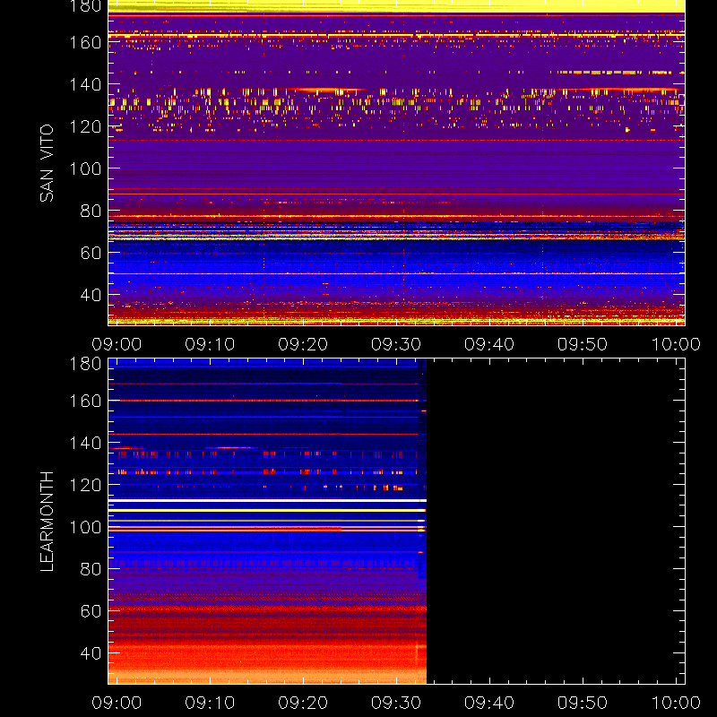The height and width of the screenshot is (717, 717).
Task: Pick the 120 frequency label on Learmonth axis
Action: point(85,485)
